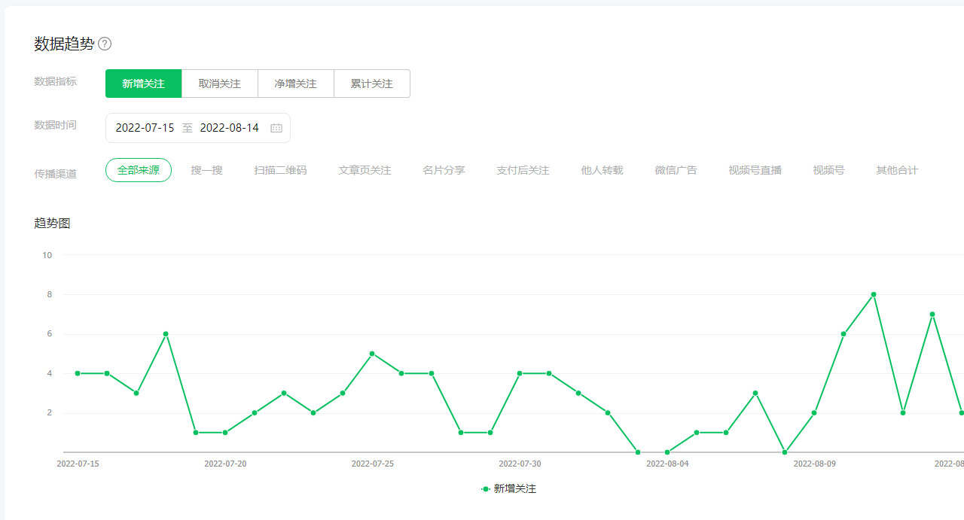Image resolution: width=964 pixels, height=520 pixels.
Task: Filter by 视频号 channel
Action: point(828,170)
